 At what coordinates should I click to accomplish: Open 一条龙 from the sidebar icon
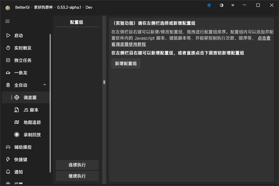pos(8,73)
